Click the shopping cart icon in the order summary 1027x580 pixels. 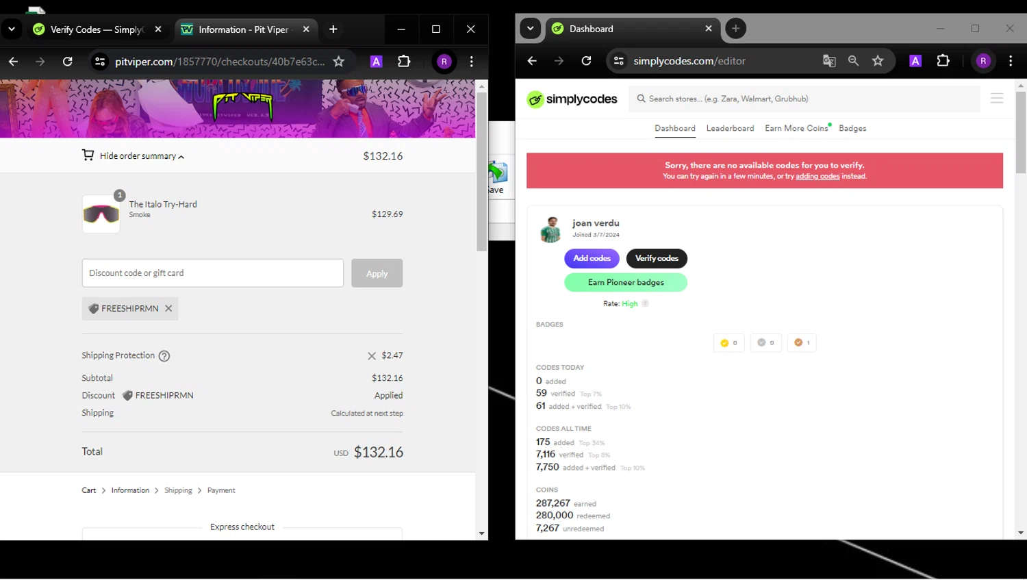click(88, 155)
